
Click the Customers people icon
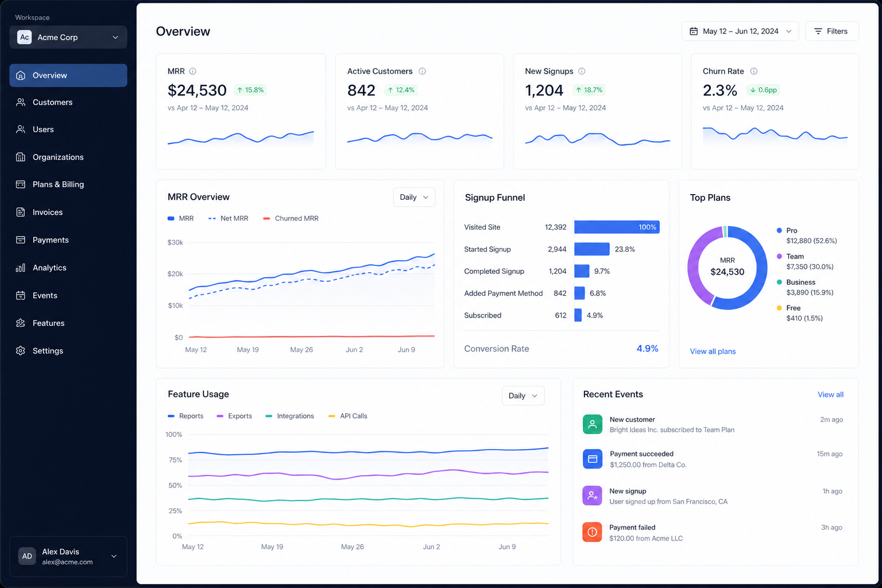[x=21, y=102]
